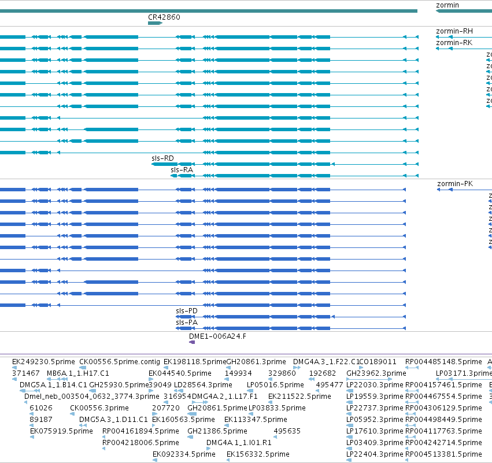Screen dimensions: 492x463
Task: Select EST label EK044540.5prime
Action: [x=180, y=373]
